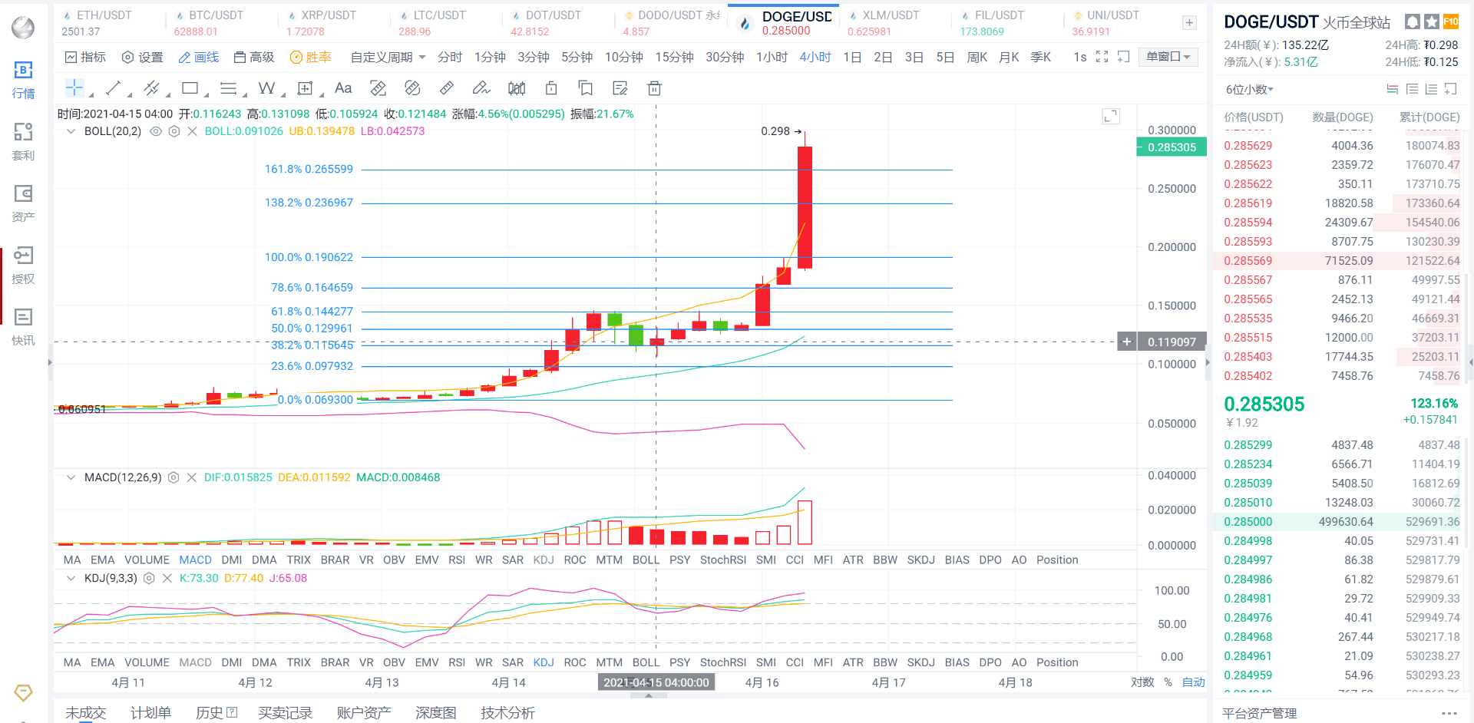Select the crosshair cursor drawing tool
This screenshot has width=1474, height=723.
74,88
